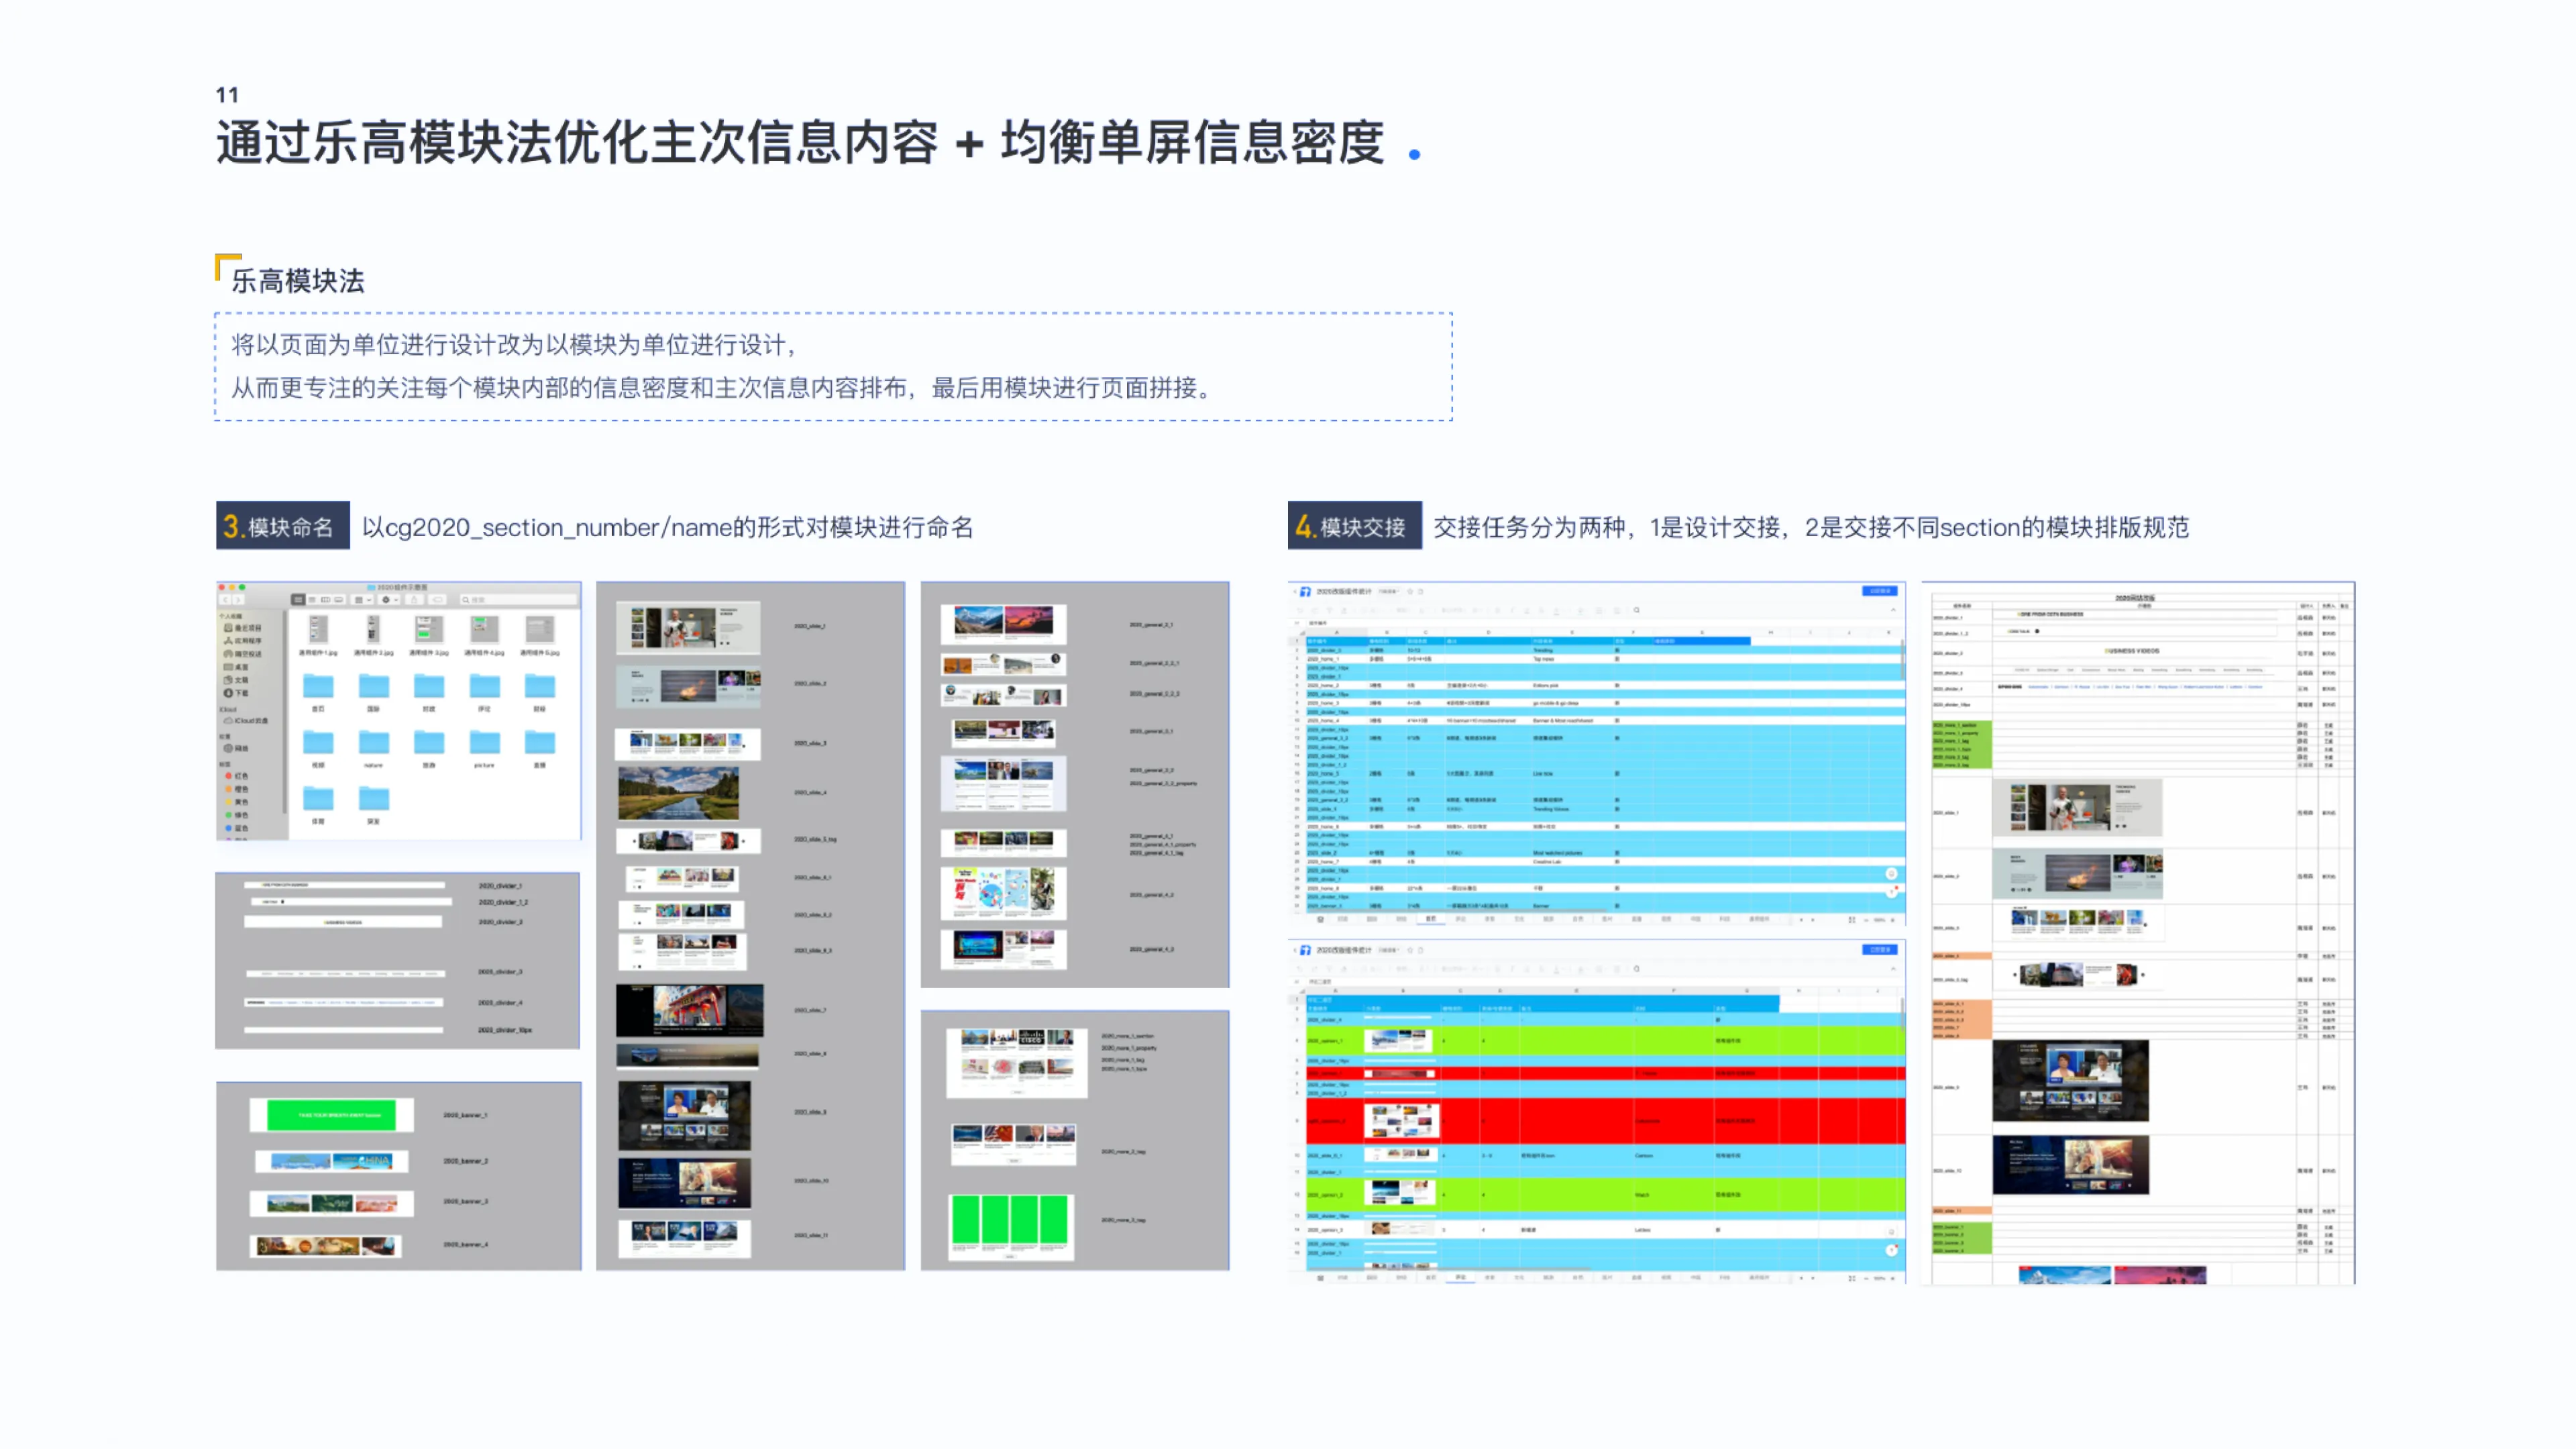2576x1449 pixels.
Task: Select Finder icon view button
Action: tap(299, 600)
